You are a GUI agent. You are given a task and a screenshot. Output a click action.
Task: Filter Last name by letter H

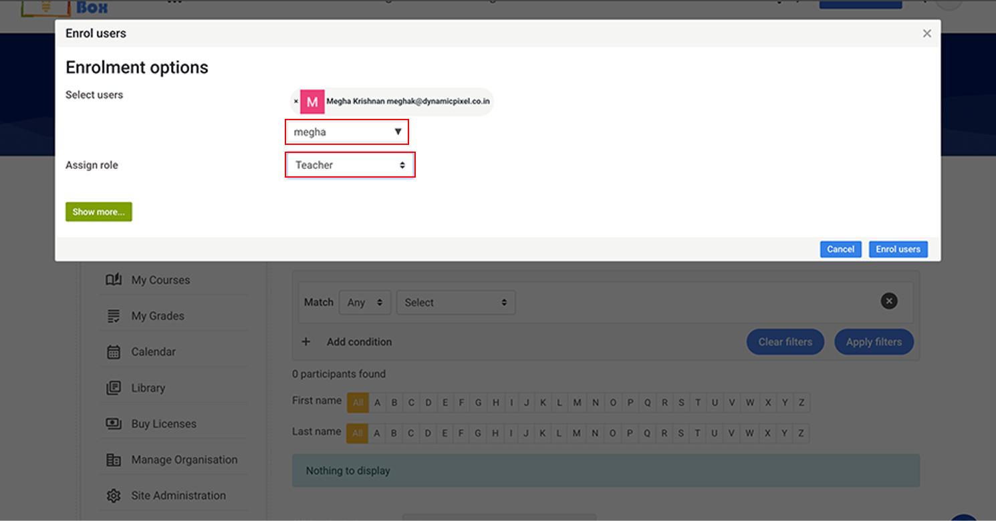496,433
